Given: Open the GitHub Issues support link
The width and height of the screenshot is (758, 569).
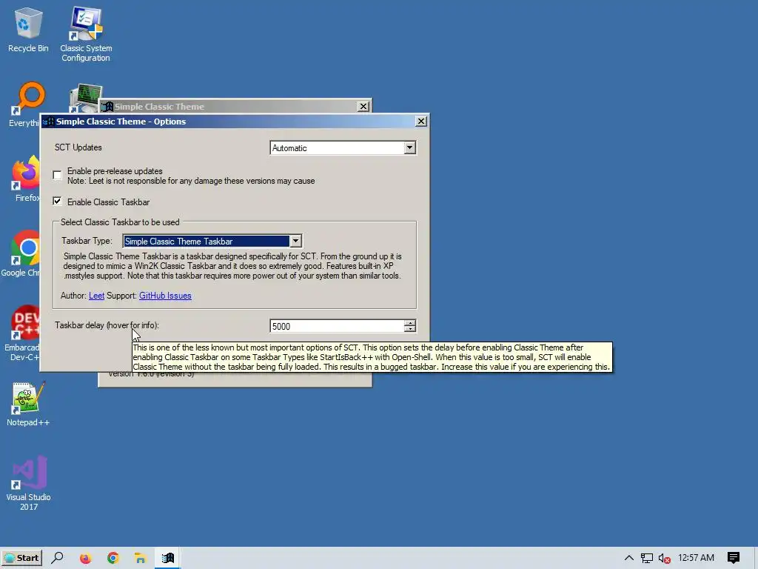Looking at the screenshot, I should click(x=165, y=296).
